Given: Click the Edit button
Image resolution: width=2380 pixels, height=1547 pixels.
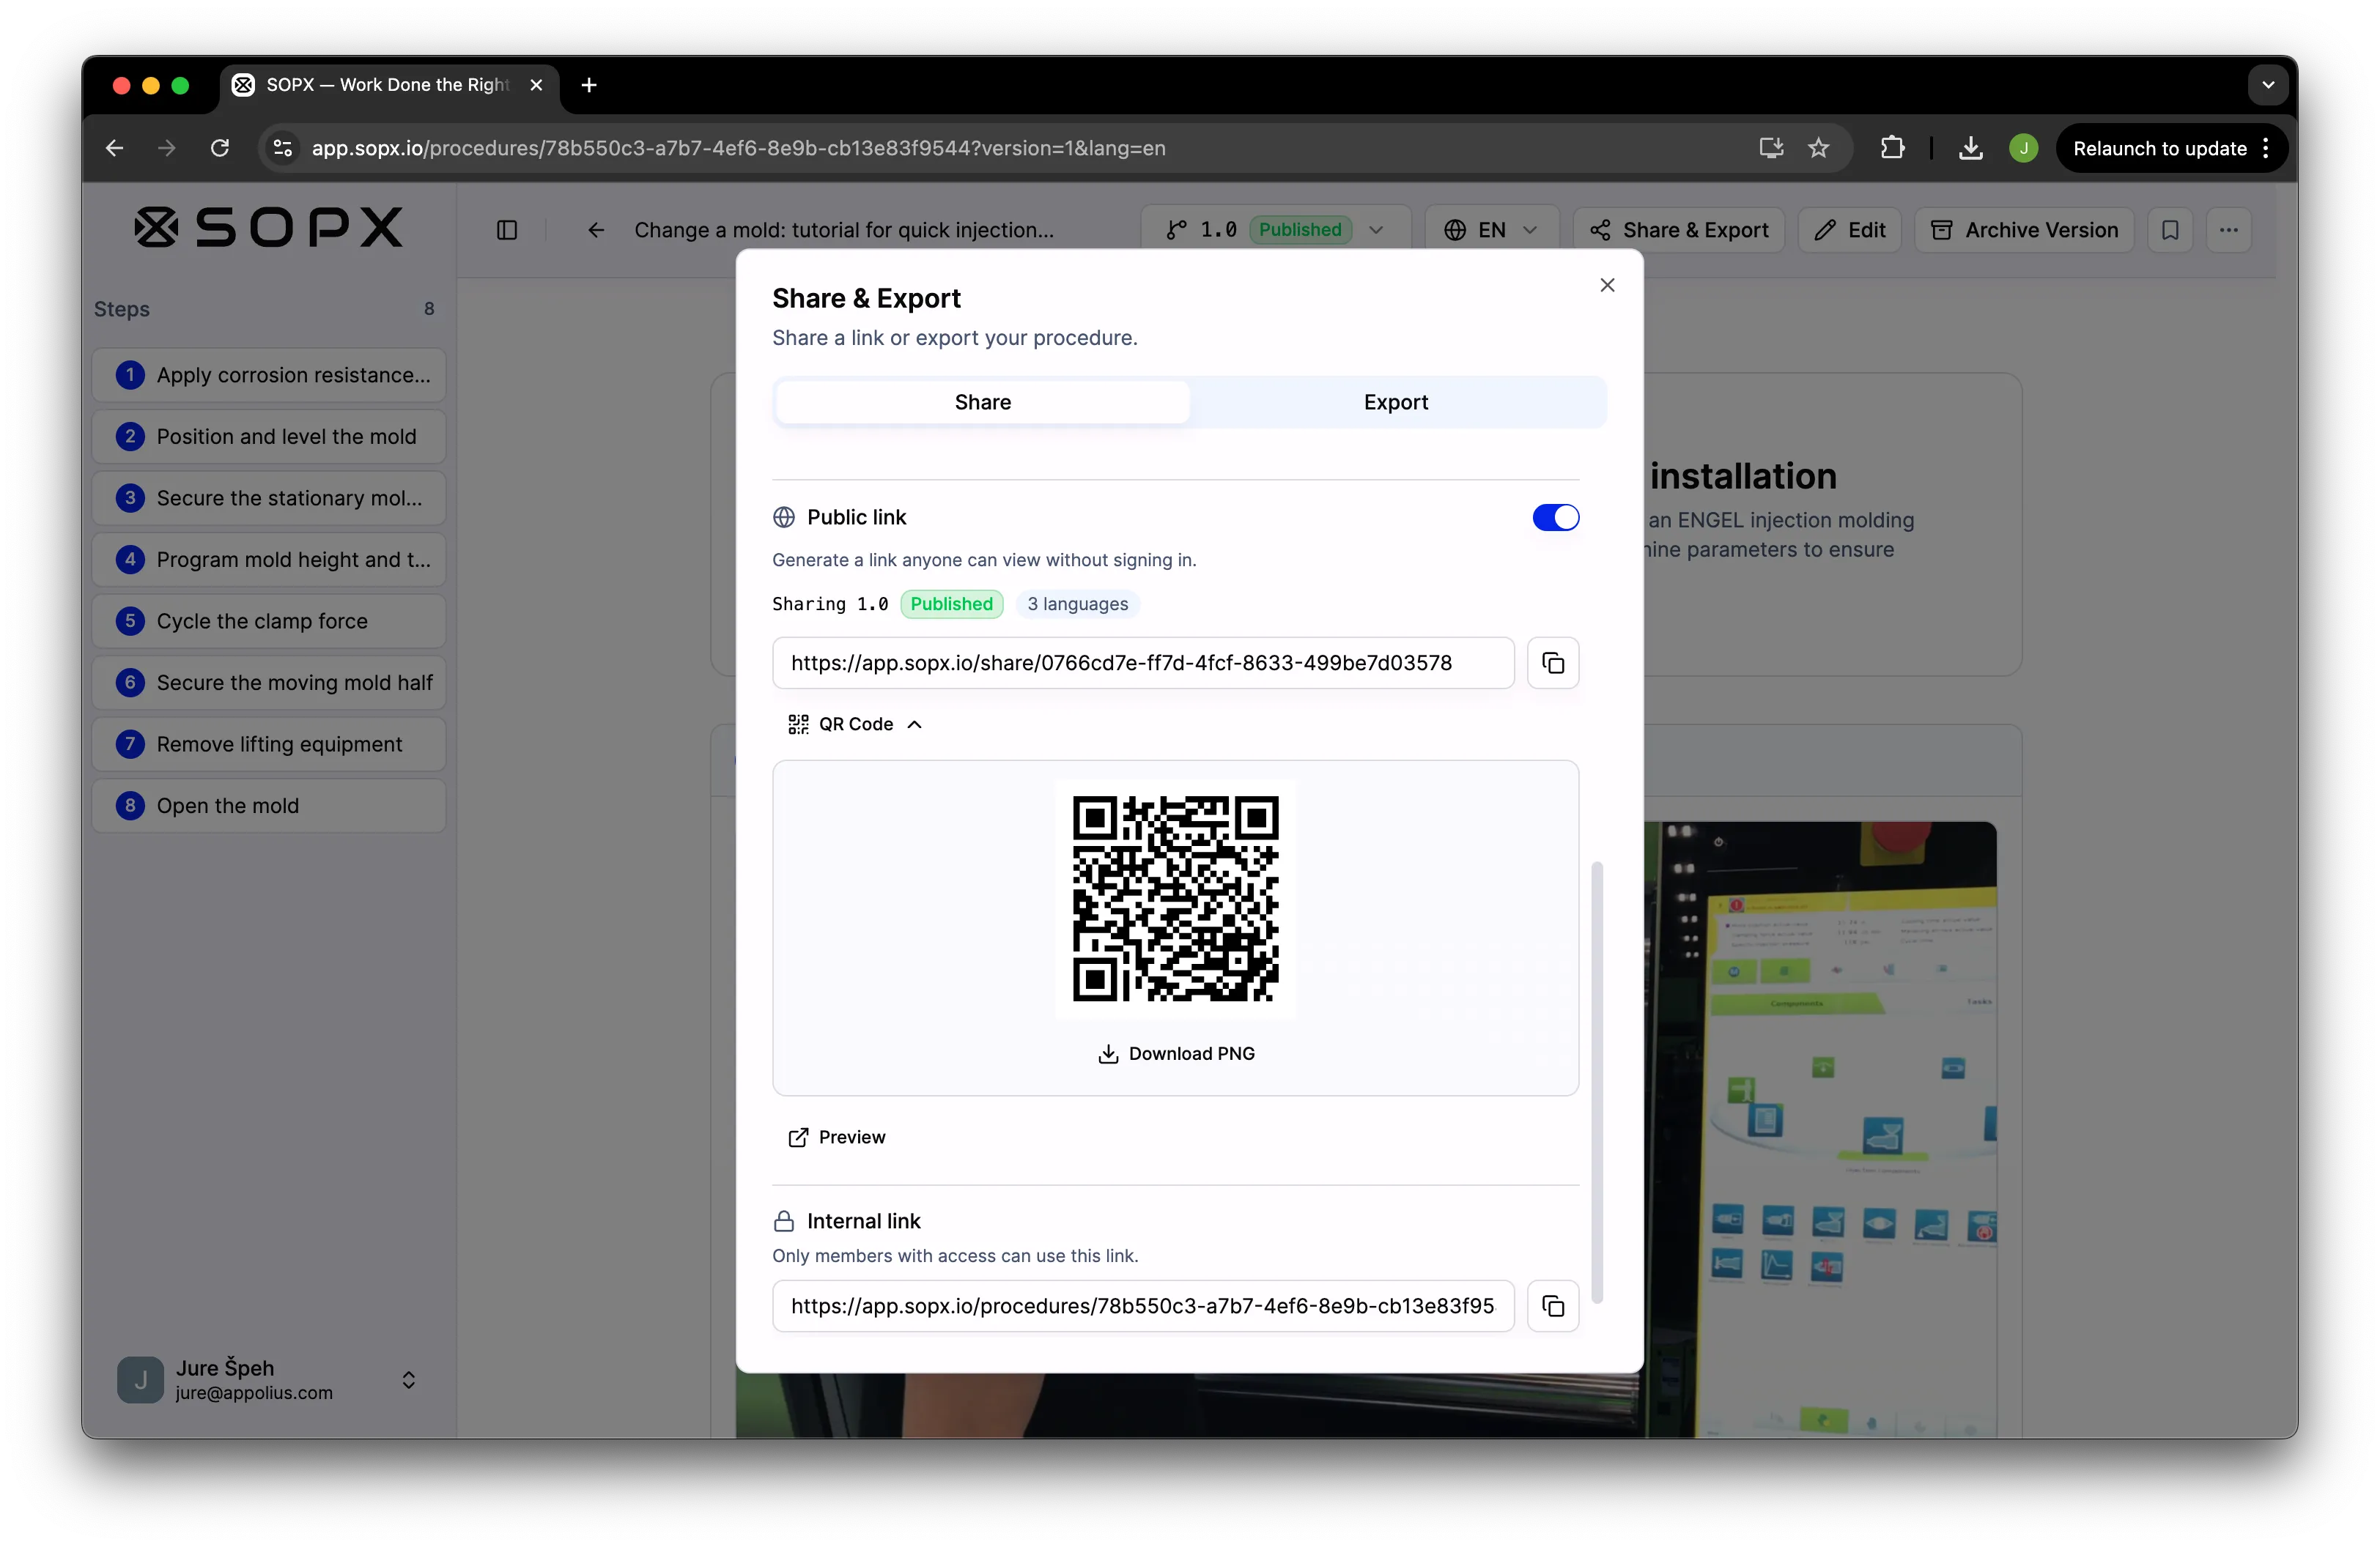Looking at the screenshot, I should (1849, 230).
